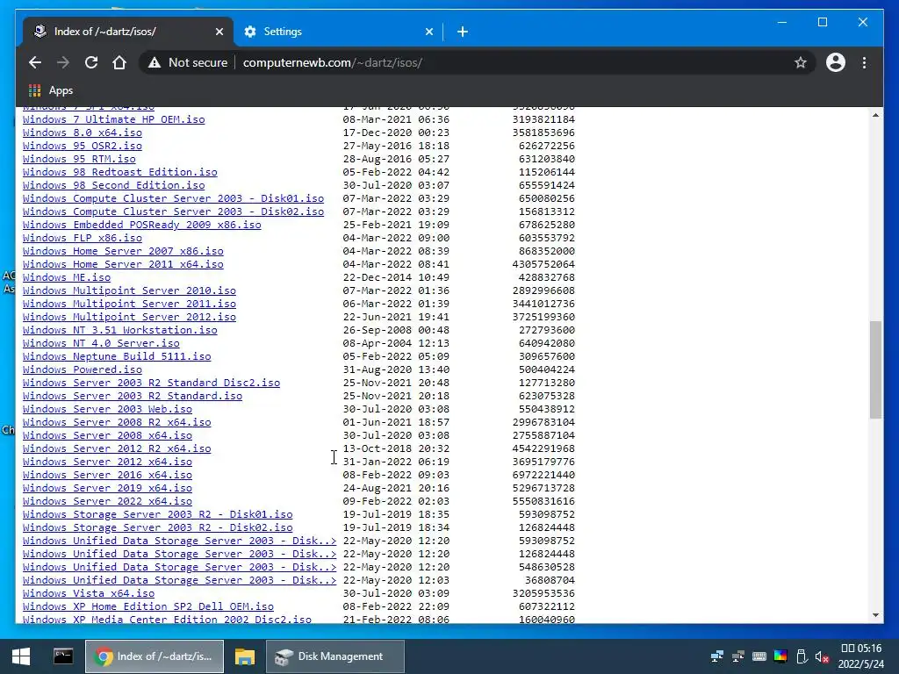Open Windows_Multipoint_Server_2011.iso link
The image size is (899, 674).
(130, 304)
